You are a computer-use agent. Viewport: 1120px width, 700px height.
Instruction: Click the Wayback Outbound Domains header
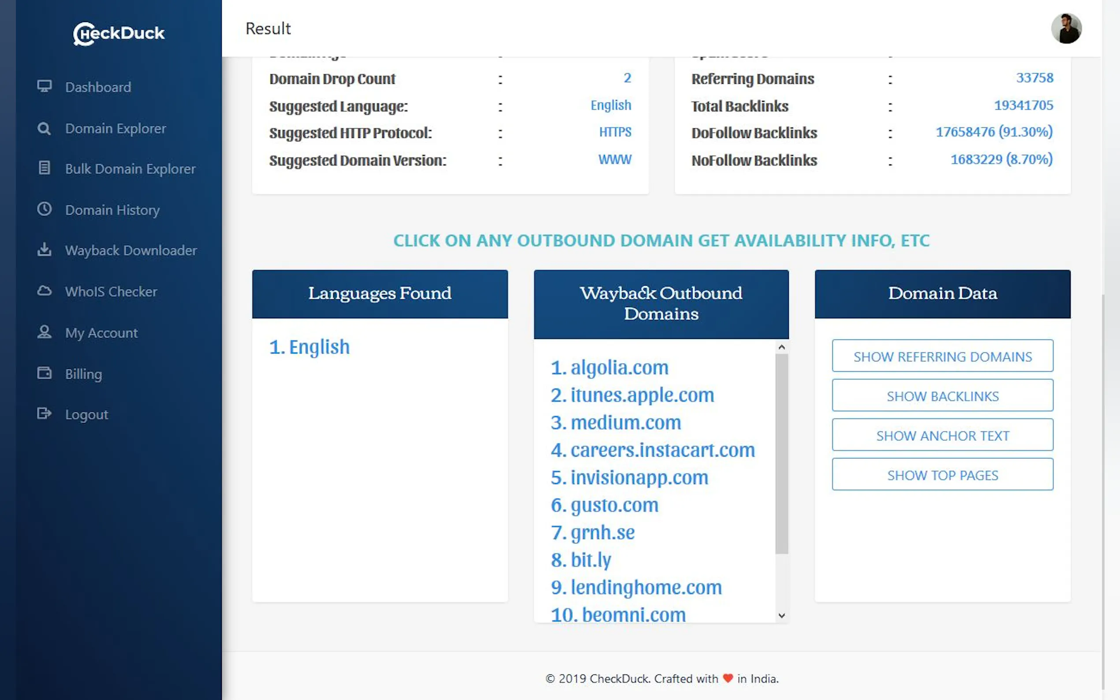661,304
